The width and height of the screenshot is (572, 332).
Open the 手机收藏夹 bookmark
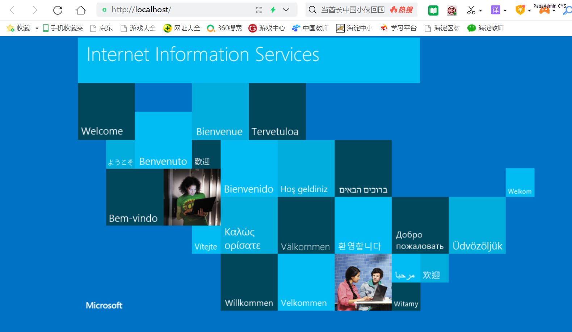tap(63, 28)
